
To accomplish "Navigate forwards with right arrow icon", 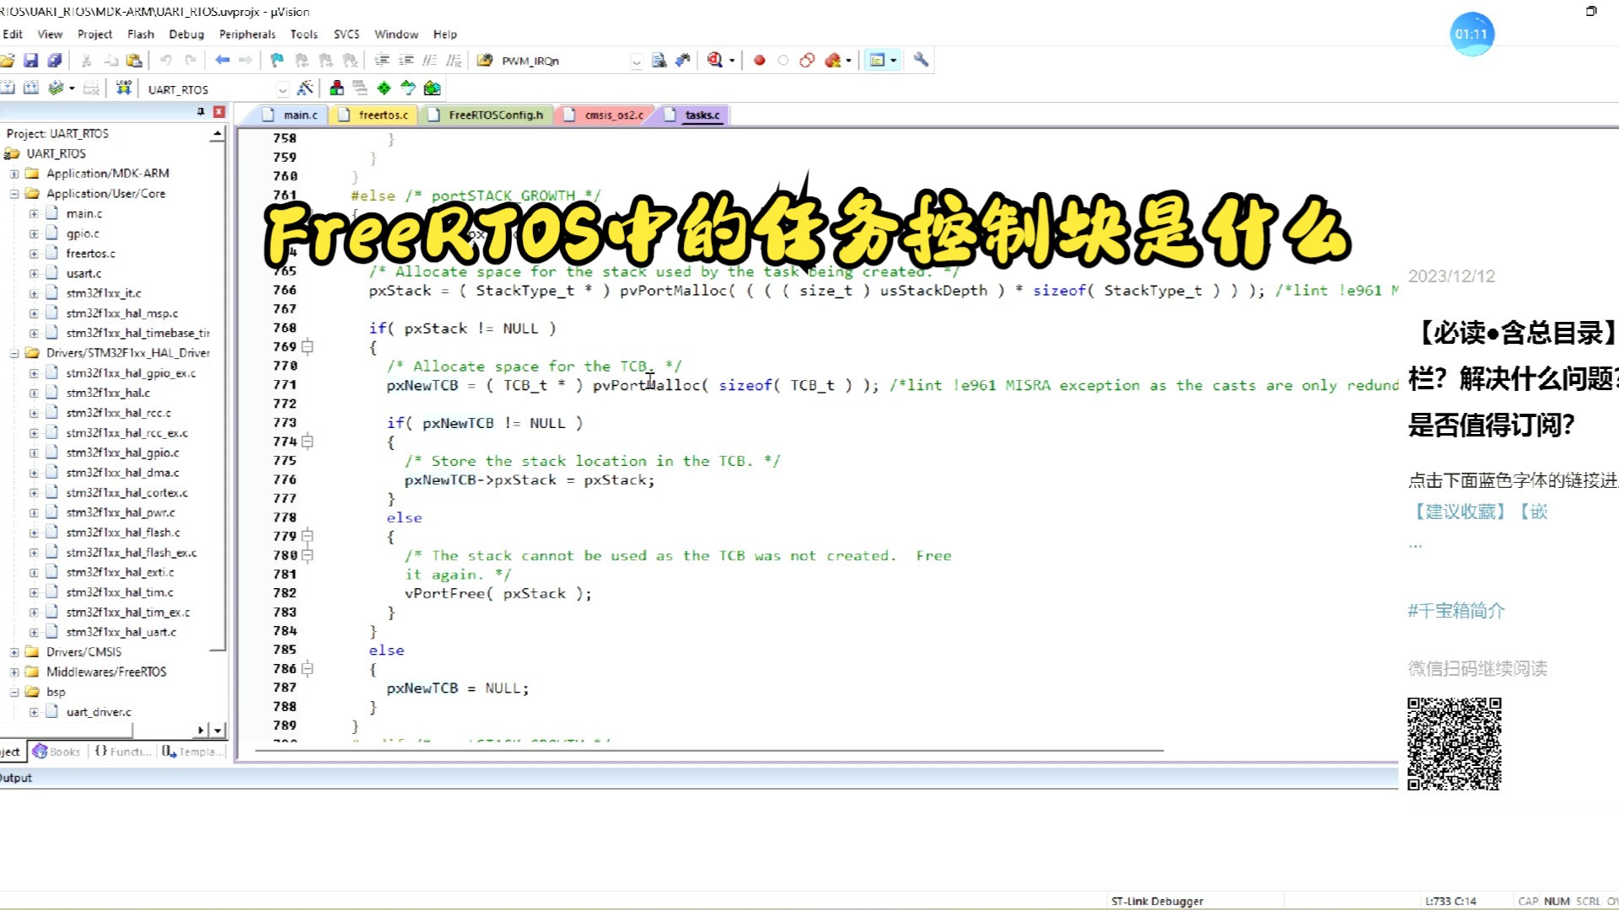I will [x=245, y=60].
